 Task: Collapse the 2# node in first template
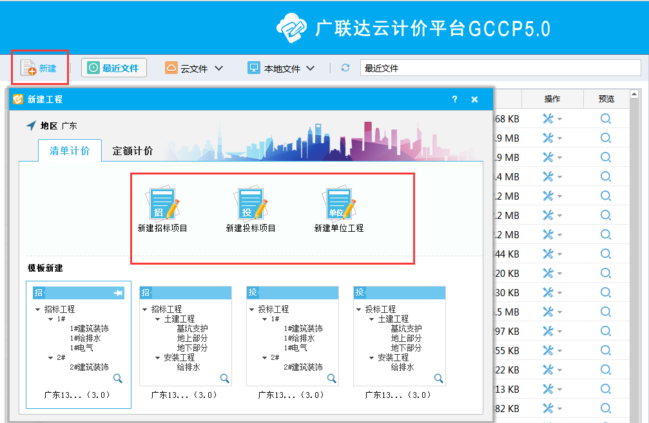[x=50, y=358]
